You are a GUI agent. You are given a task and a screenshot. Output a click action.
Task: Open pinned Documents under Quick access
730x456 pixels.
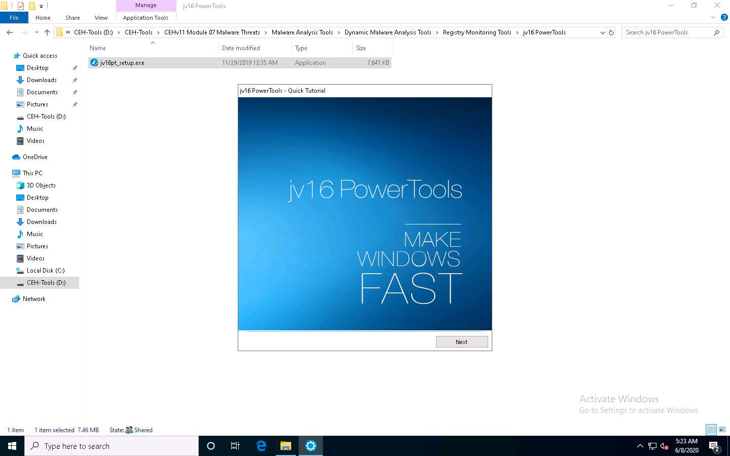click(42, 92)
